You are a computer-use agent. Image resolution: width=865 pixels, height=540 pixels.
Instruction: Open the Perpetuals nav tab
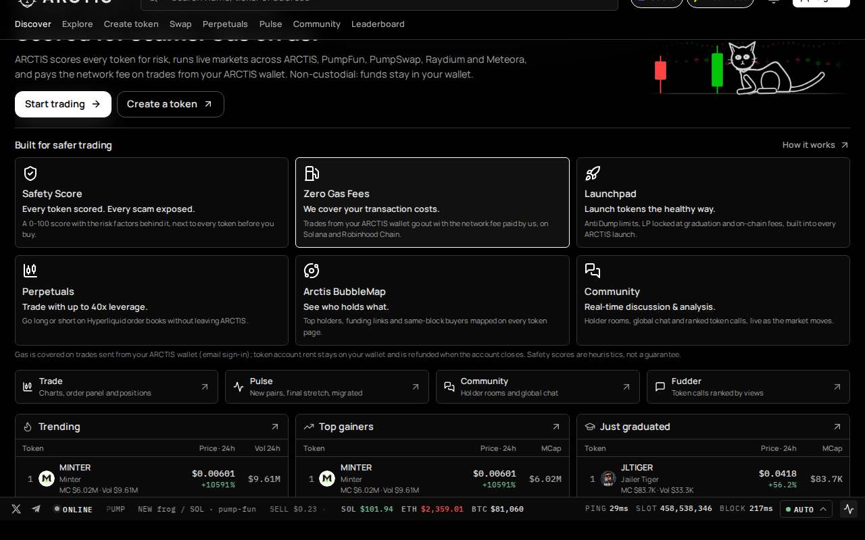click(225, 24)
